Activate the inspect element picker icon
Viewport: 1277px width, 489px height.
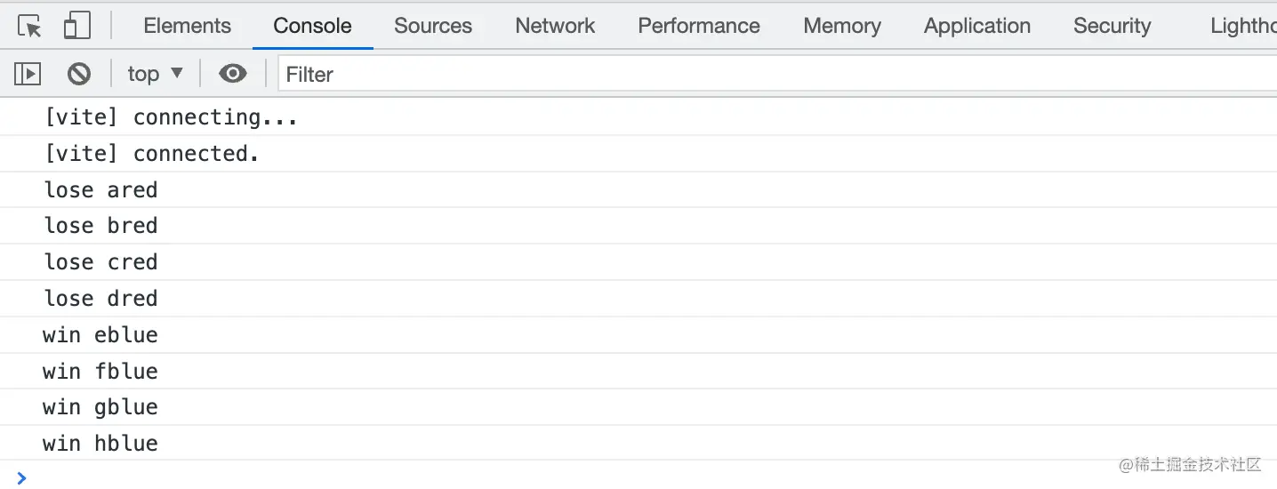pyautogui.click(x=30, y=27)
